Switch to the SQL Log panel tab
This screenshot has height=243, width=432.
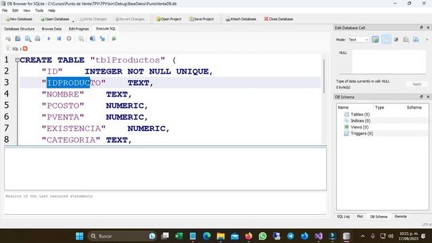(343, 217)
